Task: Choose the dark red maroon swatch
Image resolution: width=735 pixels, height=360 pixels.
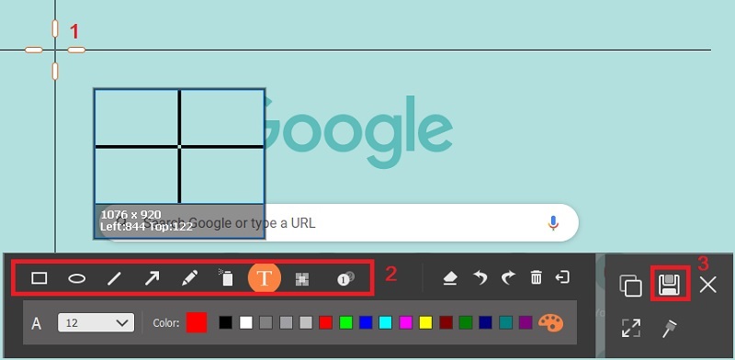Action: coord(446,322)
